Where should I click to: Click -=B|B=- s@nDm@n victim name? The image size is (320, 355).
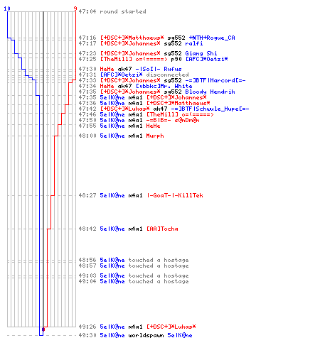[x=173, y=120]
